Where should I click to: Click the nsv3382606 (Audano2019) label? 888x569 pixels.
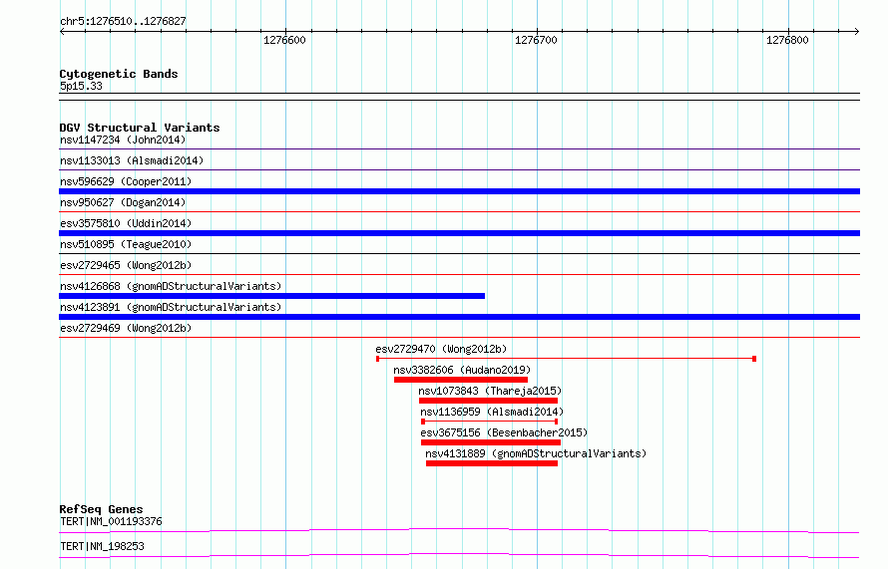pos(462,370)
